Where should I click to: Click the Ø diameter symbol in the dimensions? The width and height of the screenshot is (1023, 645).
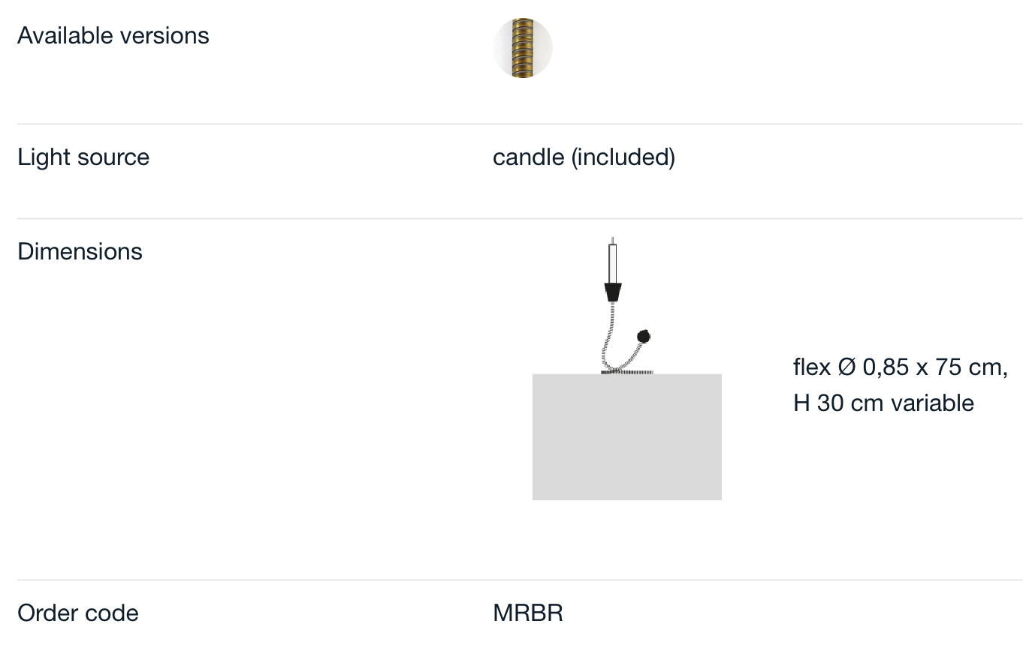[846, 367]
